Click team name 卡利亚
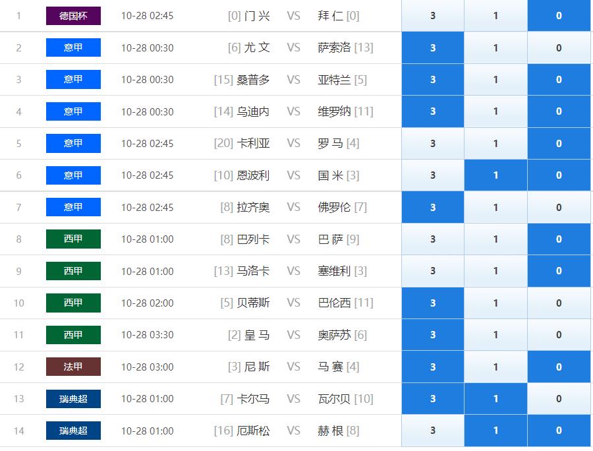 tap(253, 143)
